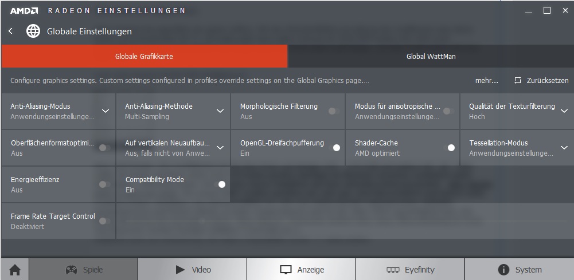Maximize the Radeon Einstellungen window

pyautogui.click(x=547, y=11)
